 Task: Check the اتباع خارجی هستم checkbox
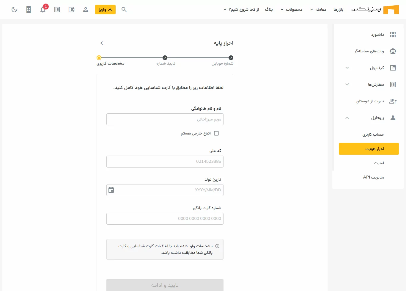point(216,133)
